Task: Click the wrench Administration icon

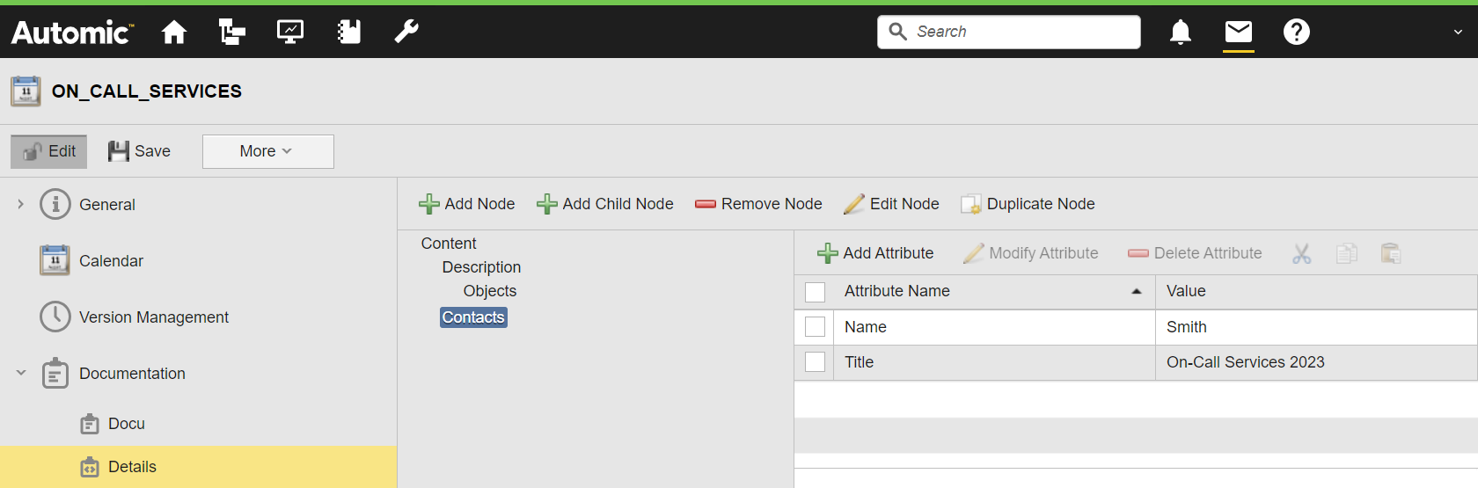Action: [406, 33]
